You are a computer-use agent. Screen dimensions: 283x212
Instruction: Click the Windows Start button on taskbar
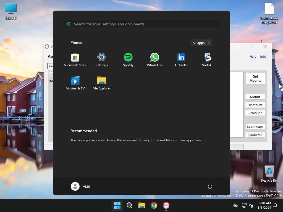click(x=117, y=205)
